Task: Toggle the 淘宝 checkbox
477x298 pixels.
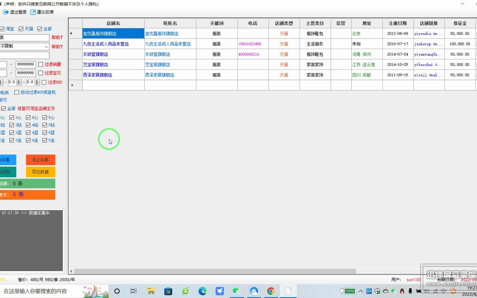Action: pos(2,29)
